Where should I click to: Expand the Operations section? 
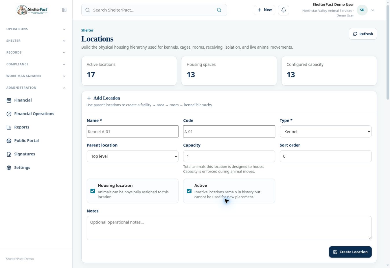[36, 29]
